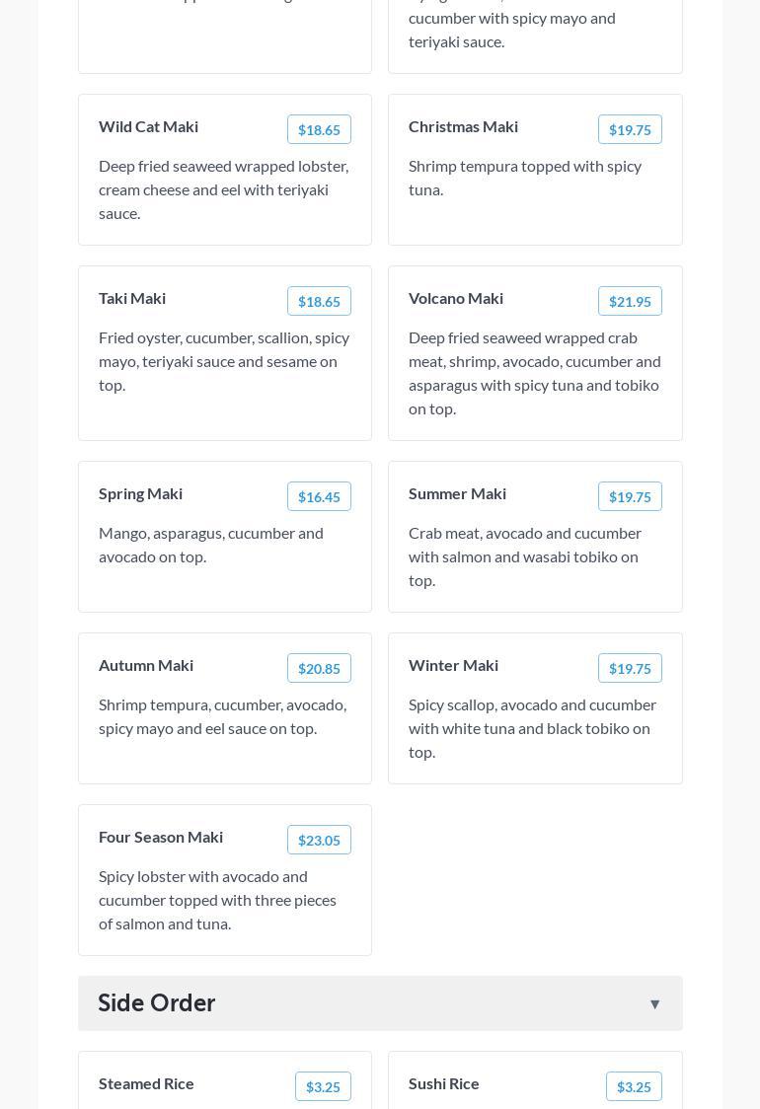Select the Autumn Maki item title
760x1109 pixels.
[x=146, y=665]
